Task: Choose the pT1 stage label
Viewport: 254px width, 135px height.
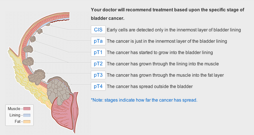Action: pos(98,52)
